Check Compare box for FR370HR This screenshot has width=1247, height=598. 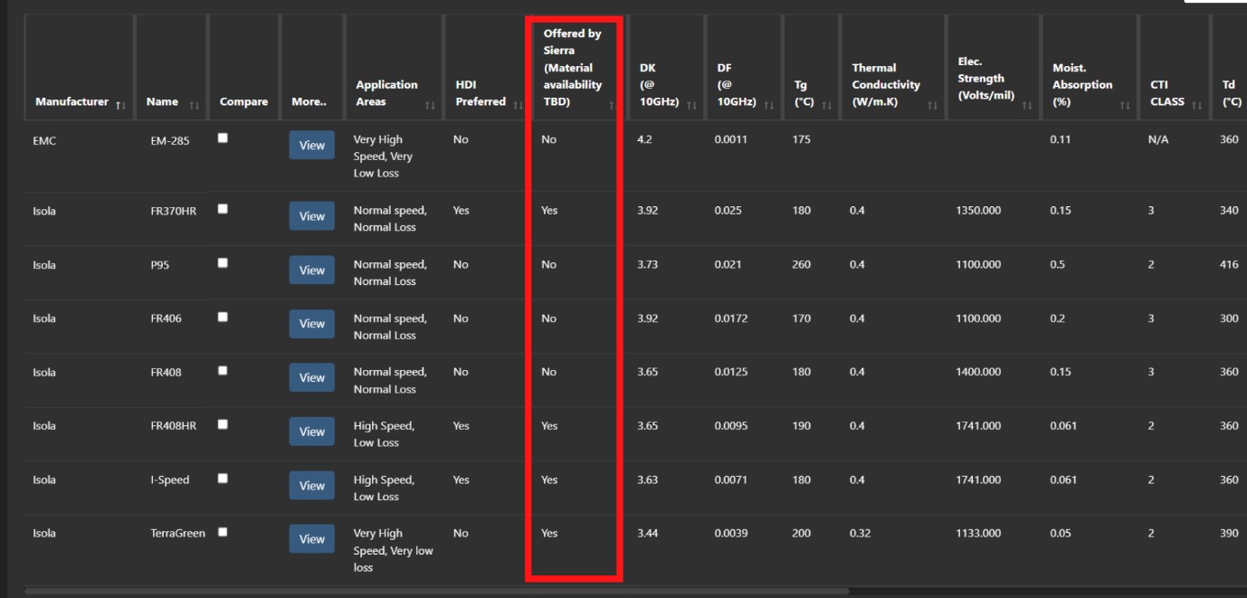pyautogui.click(x=223, y=208)
